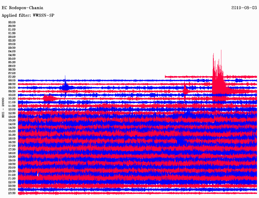The image size is (259, 198).
Task: Click the '02:30' time label
Action: [x=12, y=40]
